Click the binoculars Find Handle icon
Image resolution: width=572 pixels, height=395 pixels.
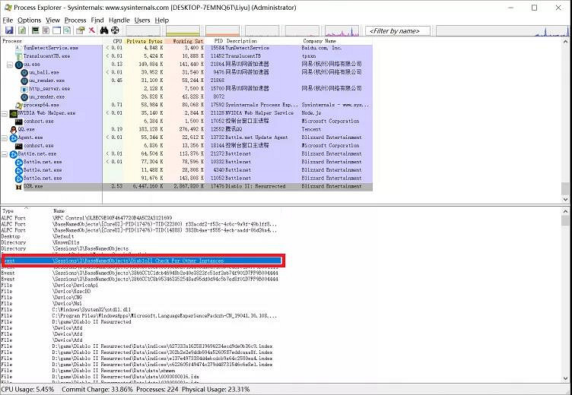click(103, 30)
